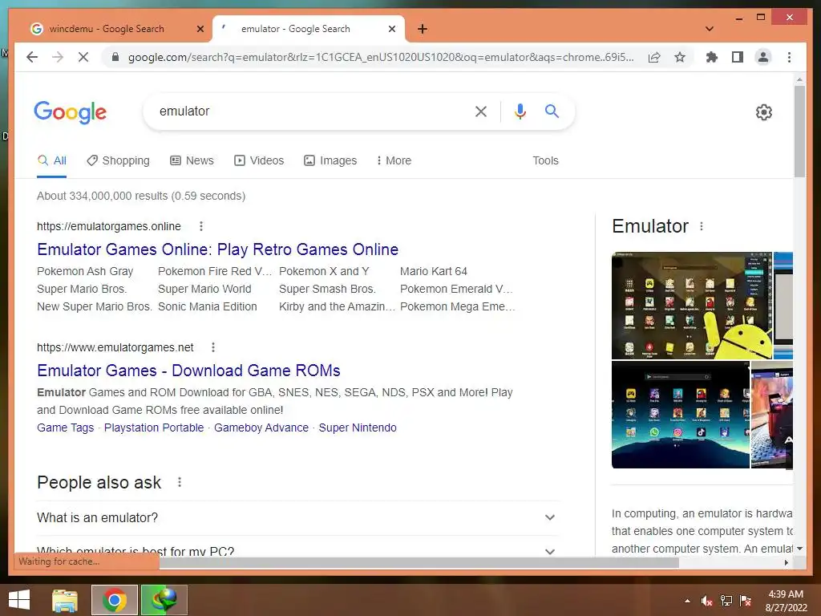This screenshot has width=821, height=616.
Task: Open the Gameboy Advance sitelink
Action: [261, 428]
